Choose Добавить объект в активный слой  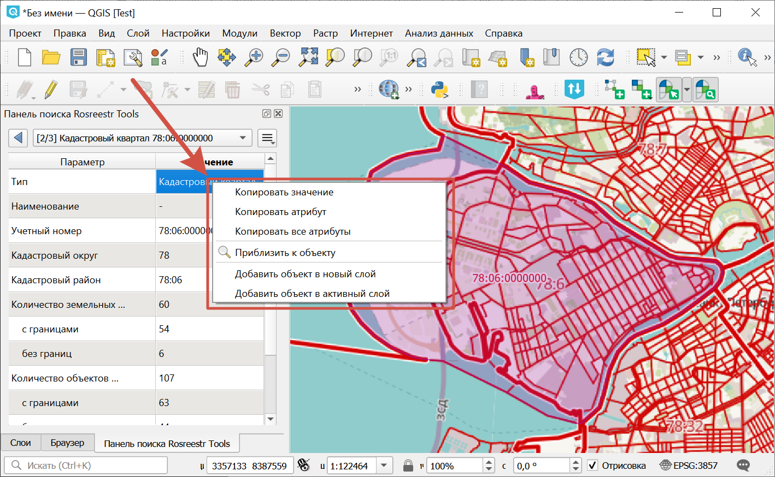pyautogui.click(x=329, y=294)
